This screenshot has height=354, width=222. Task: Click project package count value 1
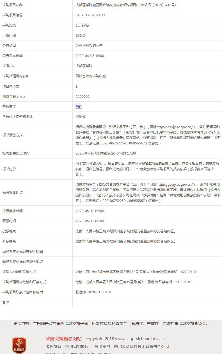[x=77, y=87]
